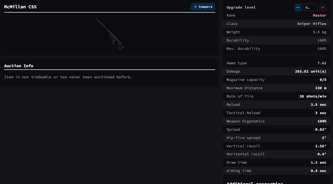Click the Auction Info heading
333x184 pixels.
19,66
